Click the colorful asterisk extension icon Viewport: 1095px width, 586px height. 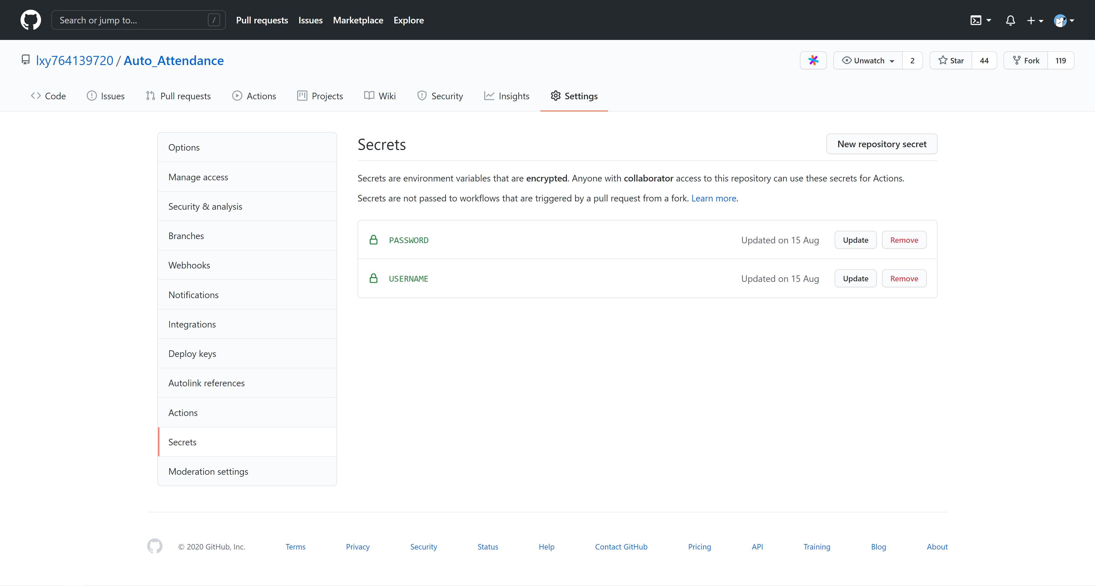point(813,60)
